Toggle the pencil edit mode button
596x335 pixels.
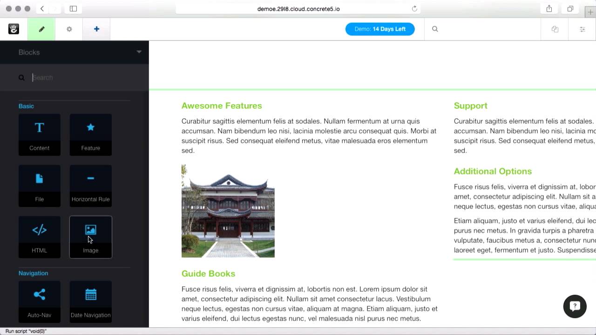[x=41, y=29]
